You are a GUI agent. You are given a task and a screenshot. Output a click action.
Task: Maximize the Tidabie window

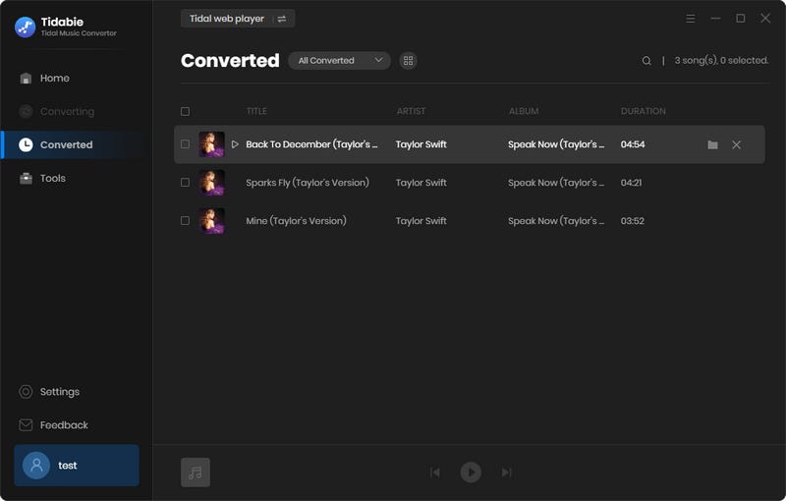pyautogui.click(x=741, y=19)
